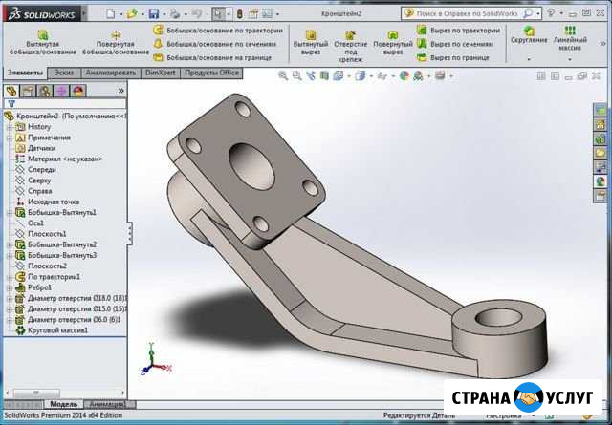Select the Линейный массив pattern tool
The width and height of the screenshot is (612, 425).
pyautogui.click(x=570, y=38)
